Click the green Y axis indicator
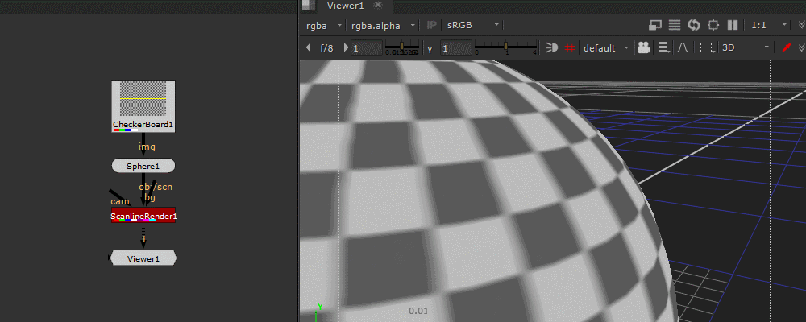 tap(318, 308)
